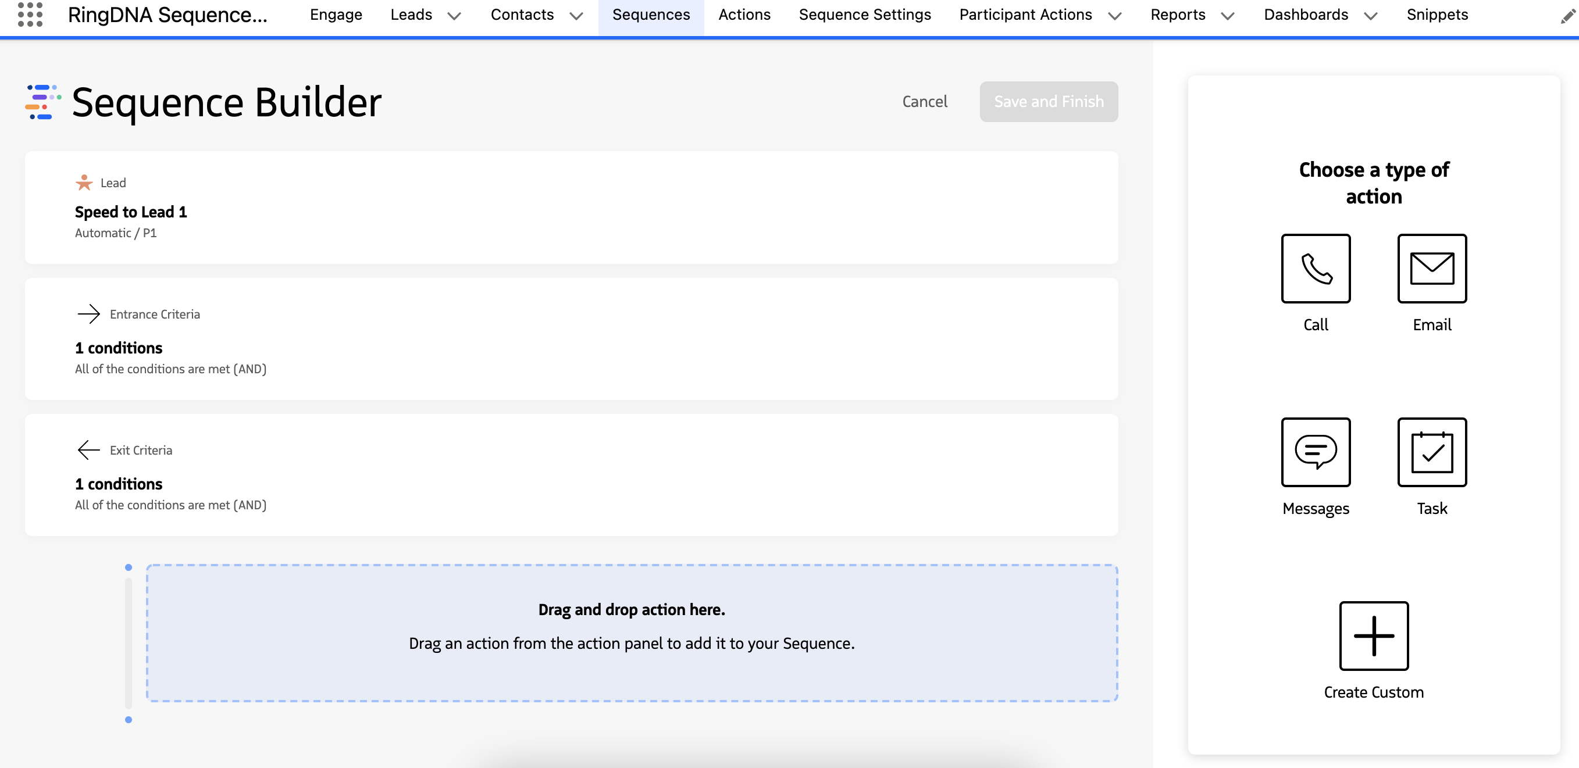This screenshot has height=768, width=1579.
Task: Click the Create Custom plus icon
Action: (1374, 636)
